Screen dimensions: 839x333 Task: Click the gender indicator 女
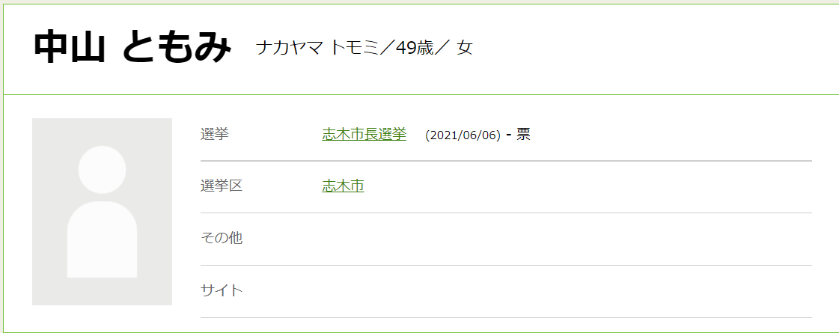[465, 48]
